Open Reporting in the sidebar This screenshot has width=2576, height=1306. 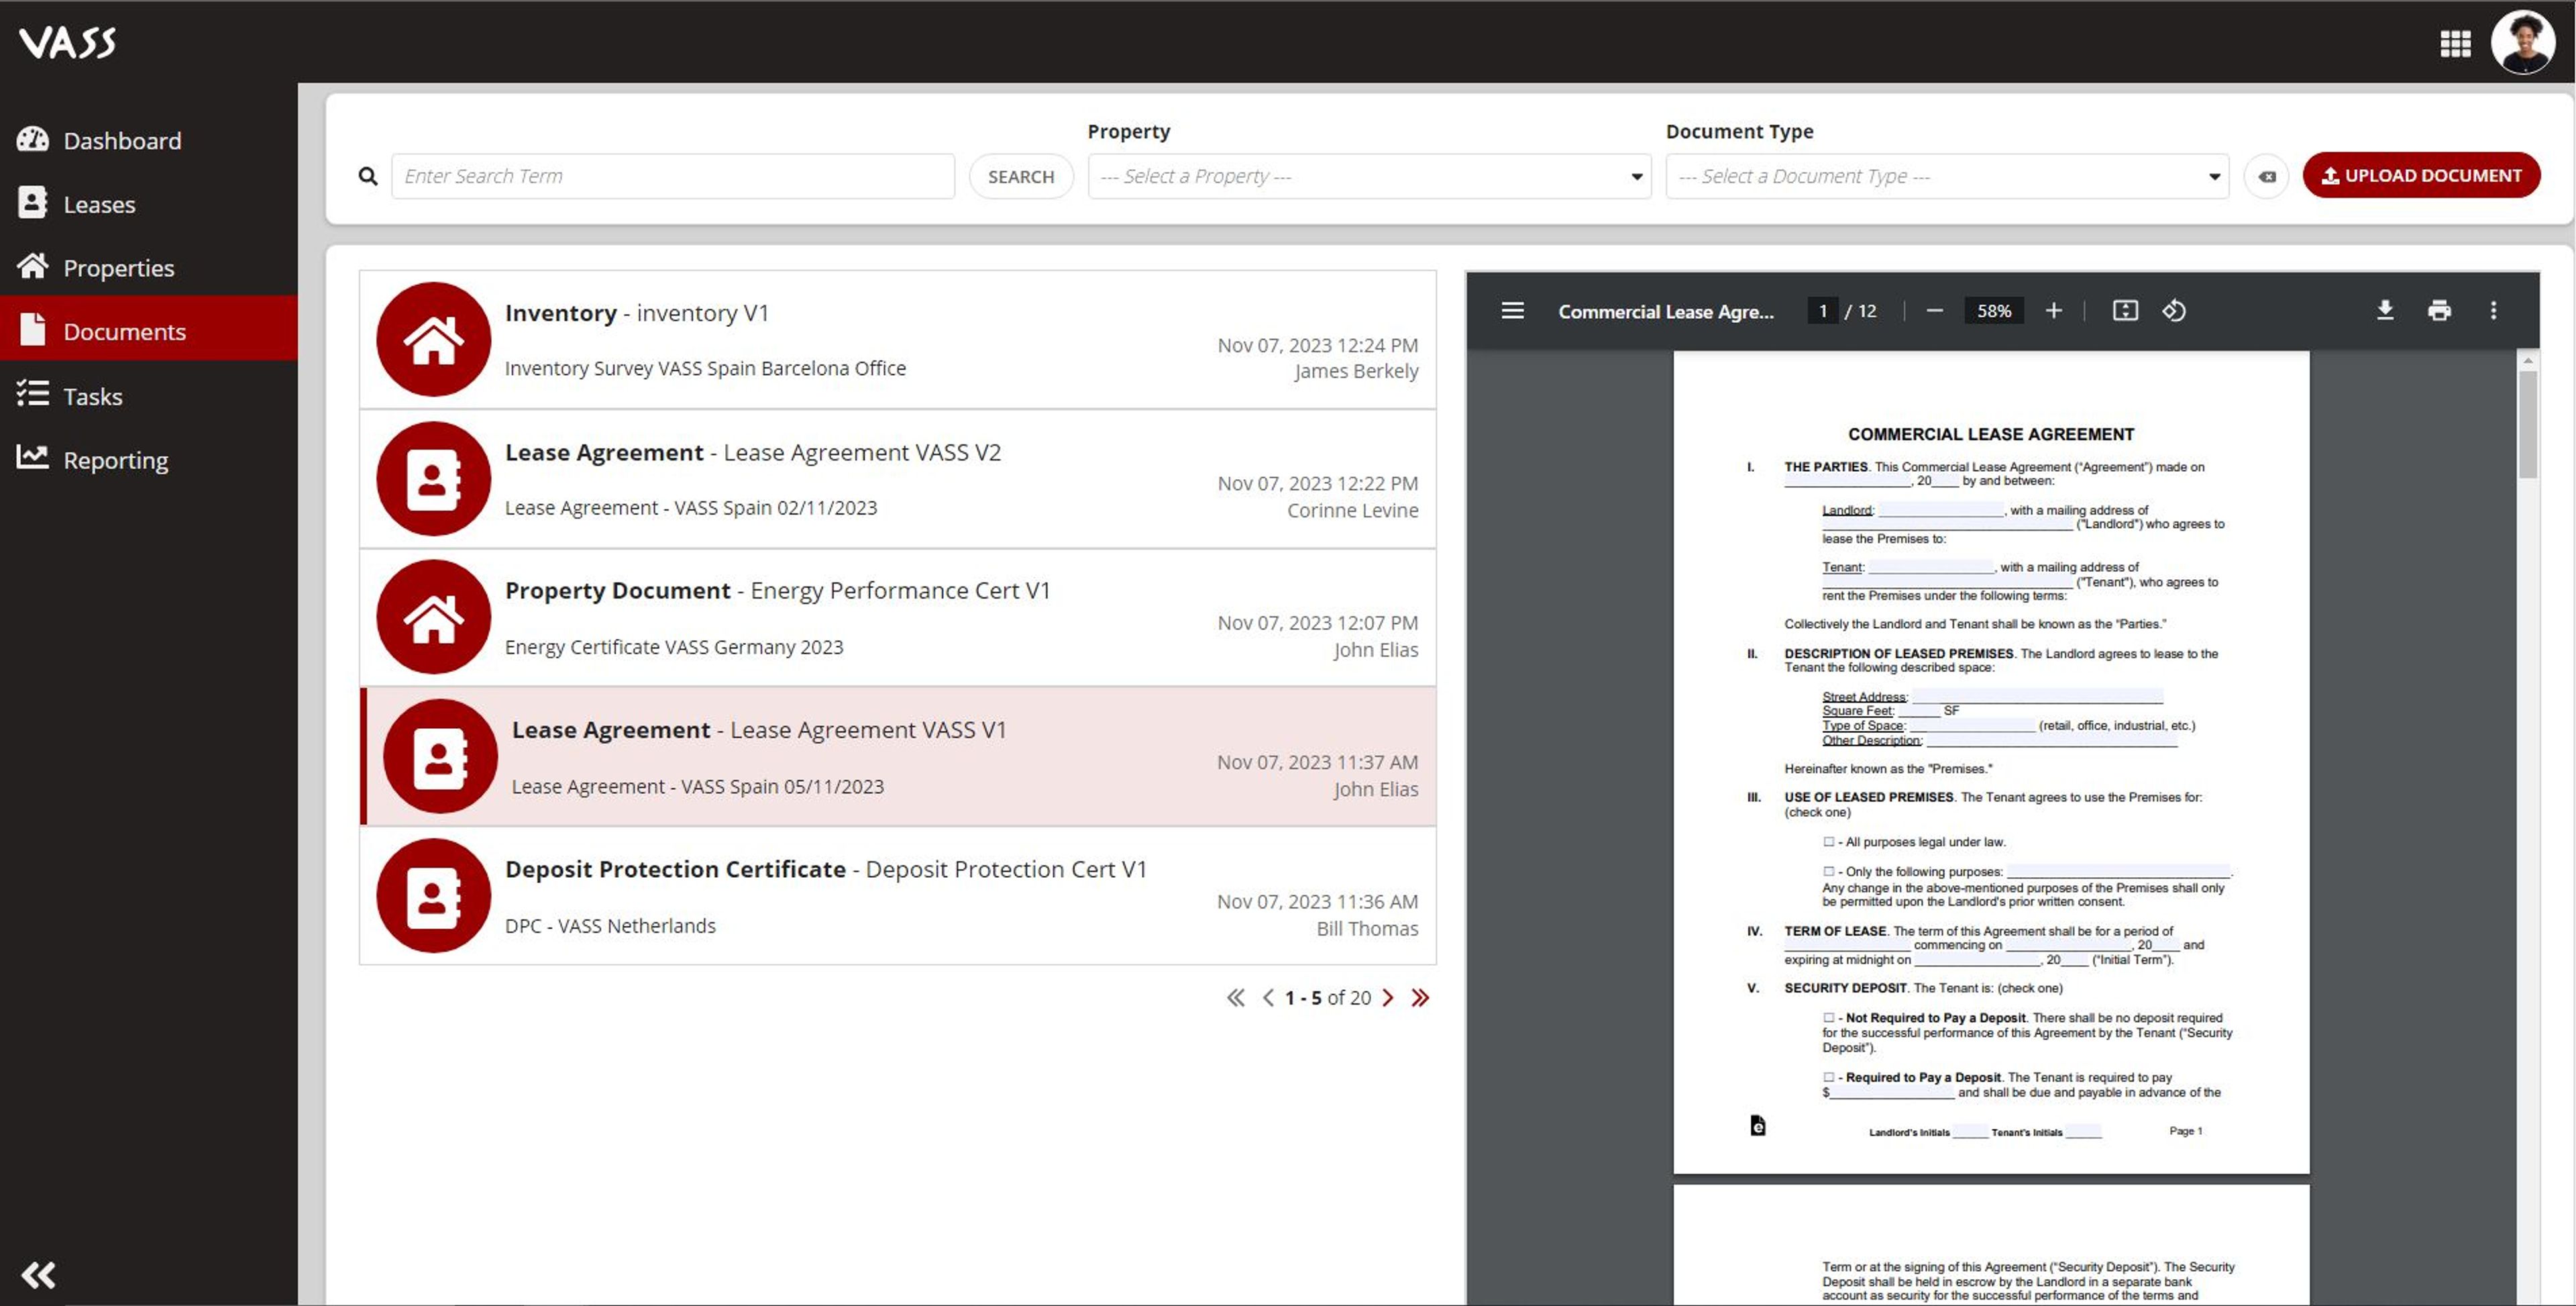(x=149, y=459)
